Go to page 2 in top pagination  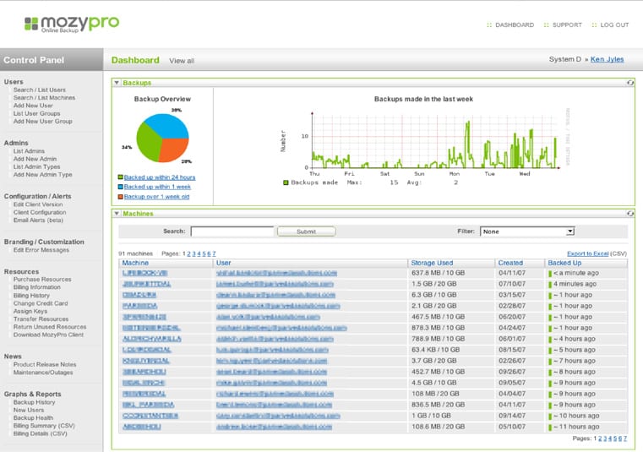click(188, 254)
